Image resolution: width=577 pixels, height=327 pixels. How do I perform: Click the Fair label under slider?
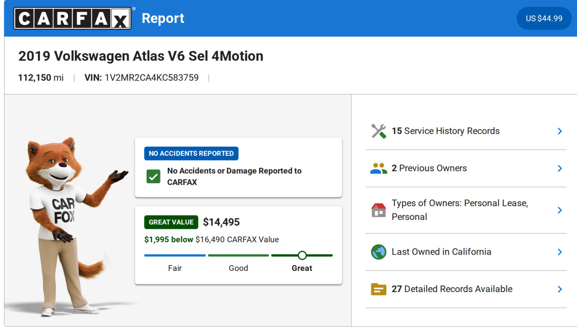point(175,268)
